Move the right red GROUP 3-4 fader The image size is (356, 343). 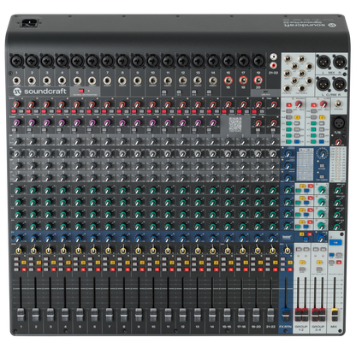322,315
